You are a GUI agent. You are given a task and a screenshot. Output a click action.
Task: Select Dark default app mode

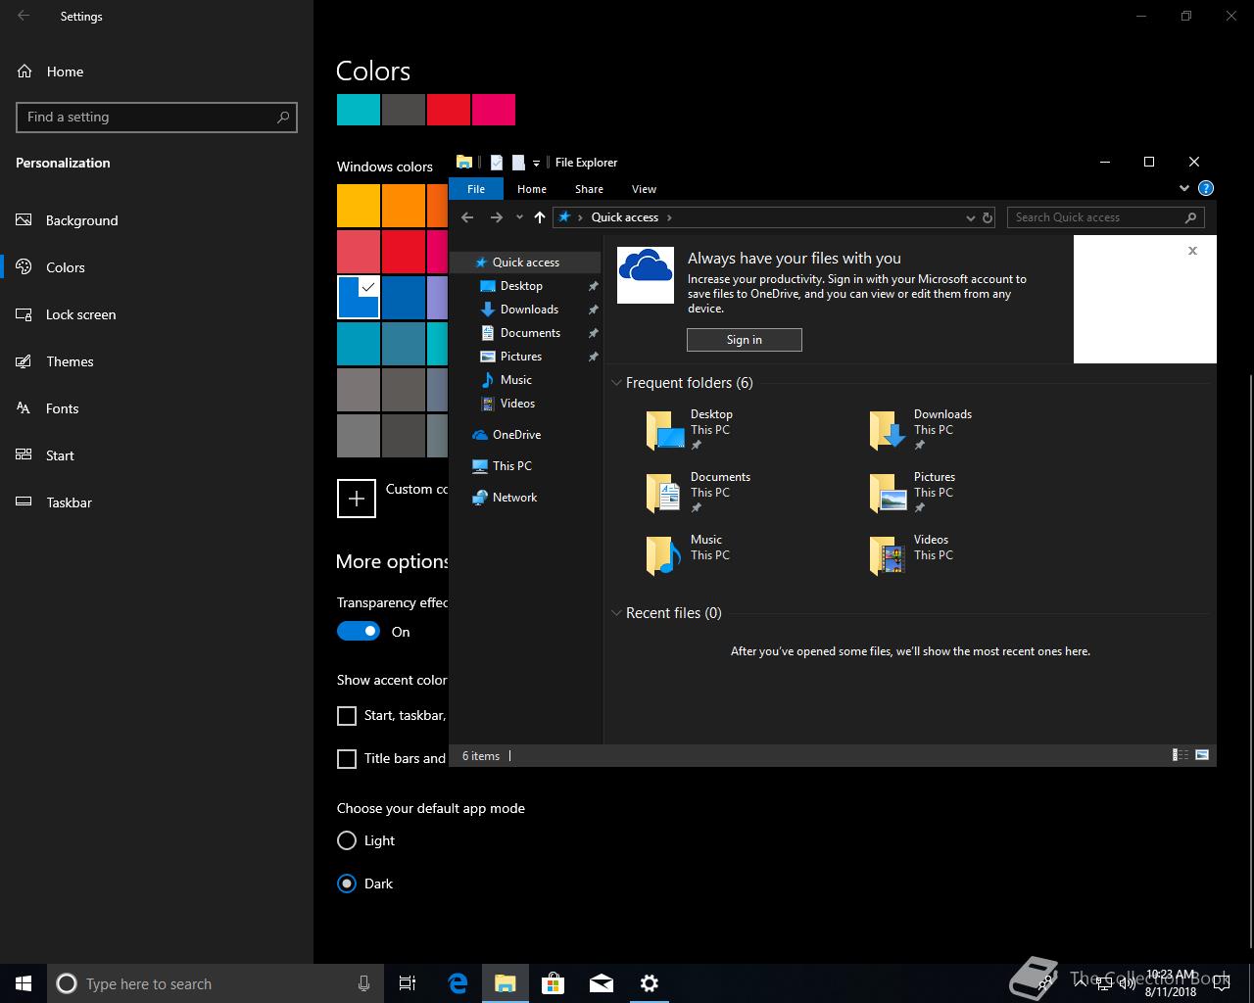347,884
